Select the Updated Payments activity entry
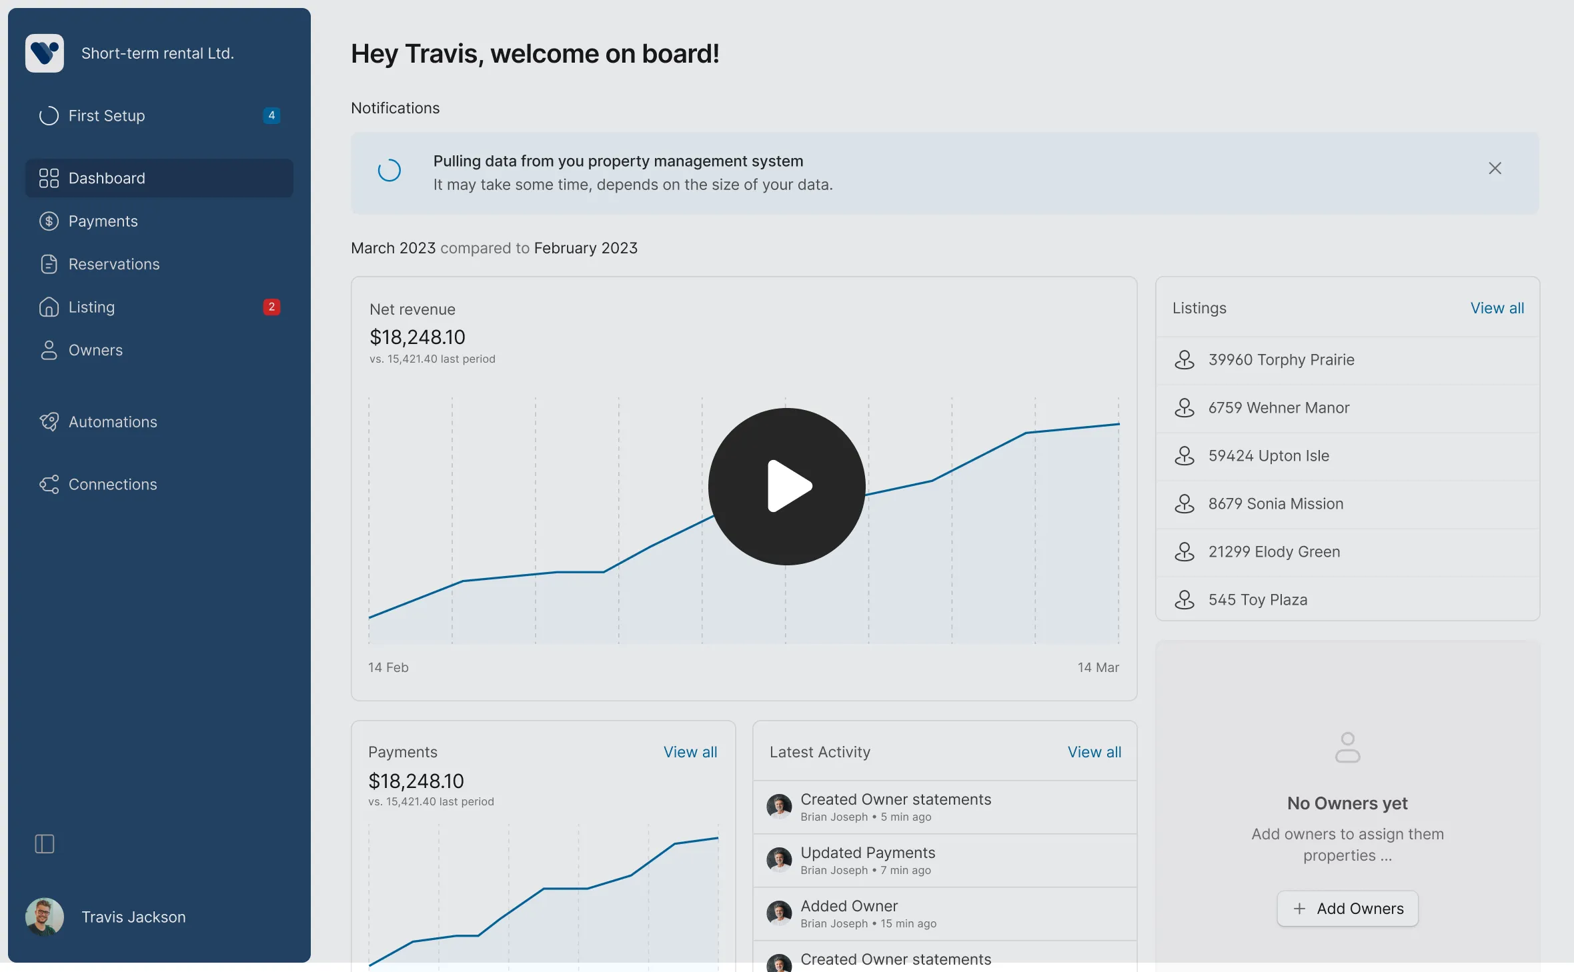 pyautogui.click(x=867, y=860)
